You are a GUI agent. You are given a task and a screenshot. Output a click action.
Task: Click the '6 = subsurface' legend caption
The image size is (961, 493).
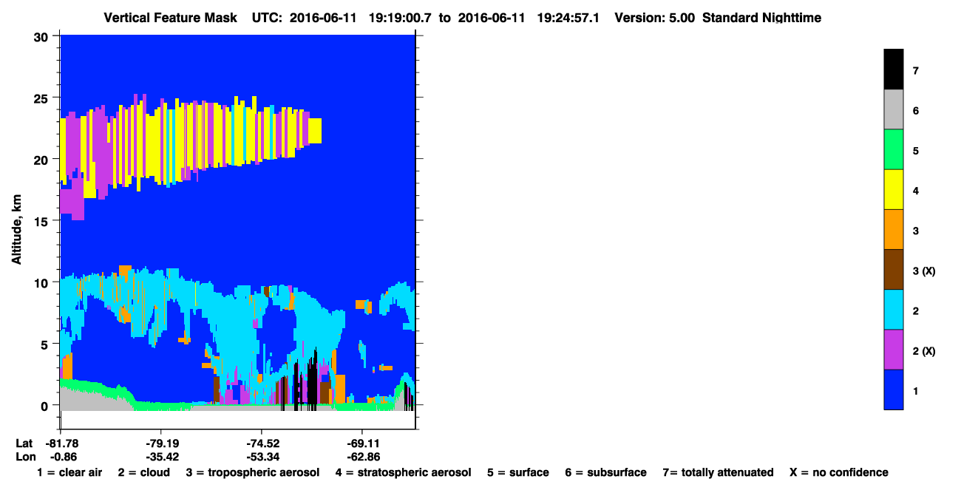(605, 472)
